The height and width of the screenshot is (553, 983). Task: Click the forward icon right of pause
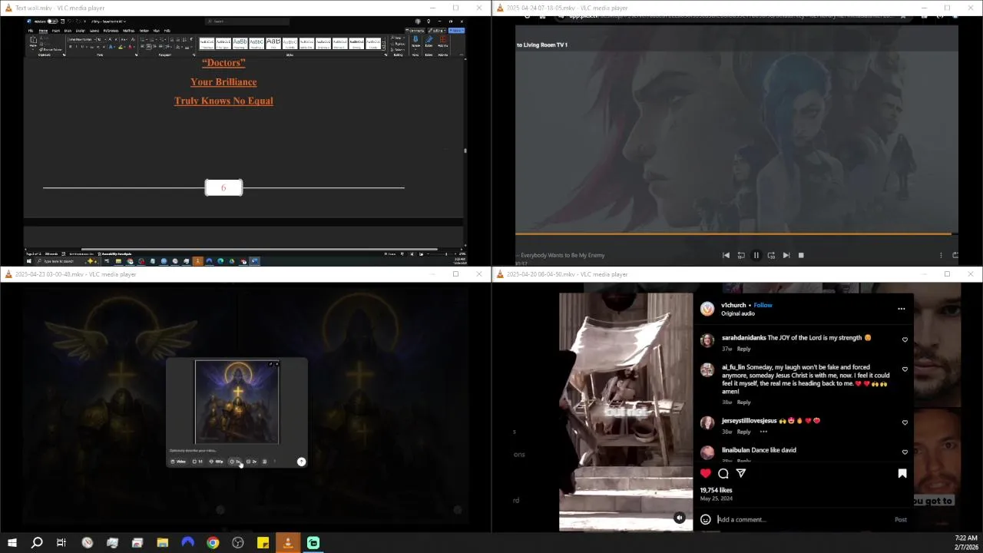tap(771, 255)
